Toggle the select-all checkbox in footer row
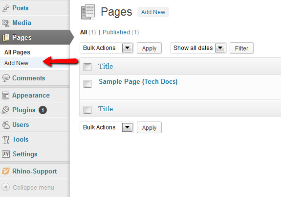The image size is (281, 197). click(x=87, y=110)
